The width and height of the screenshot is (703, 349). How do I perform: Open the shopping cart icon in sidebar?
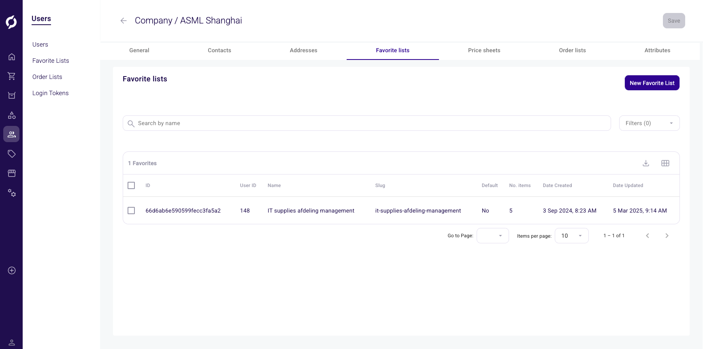point(12,76)
